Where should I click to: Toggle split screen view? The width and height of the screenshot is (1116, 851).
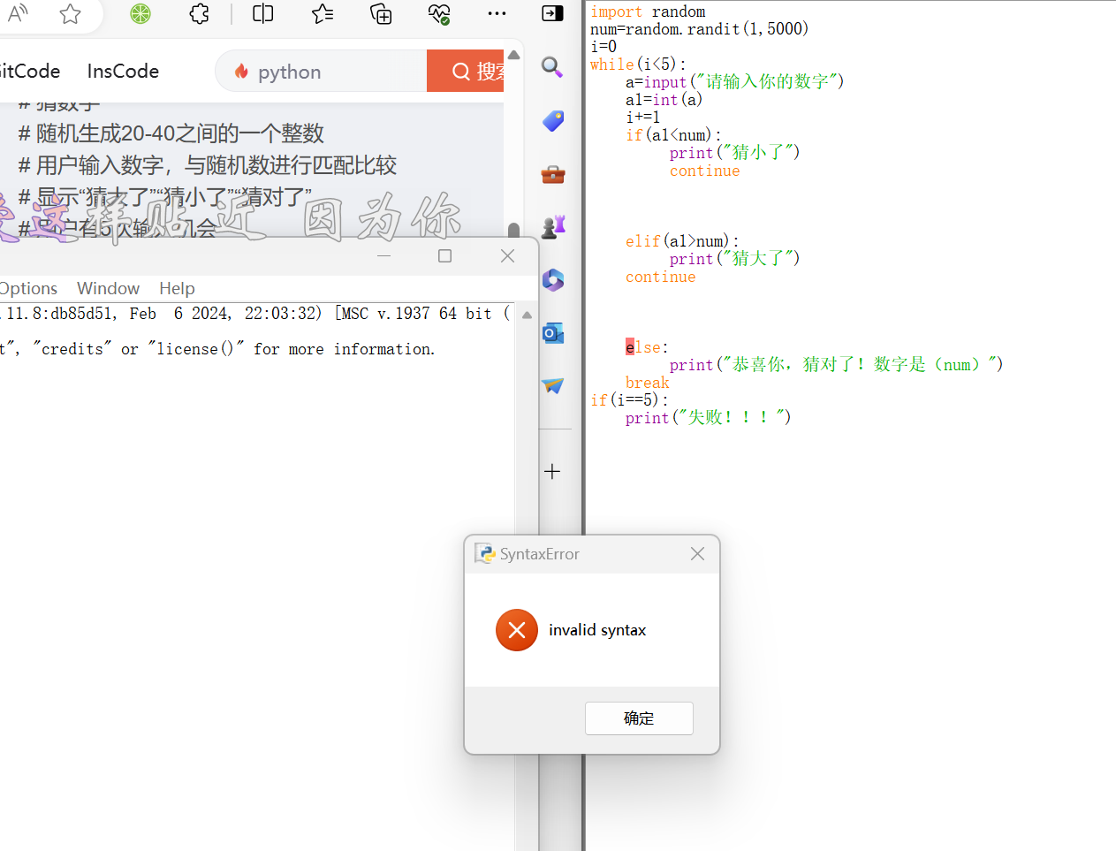tap(262, 13)
